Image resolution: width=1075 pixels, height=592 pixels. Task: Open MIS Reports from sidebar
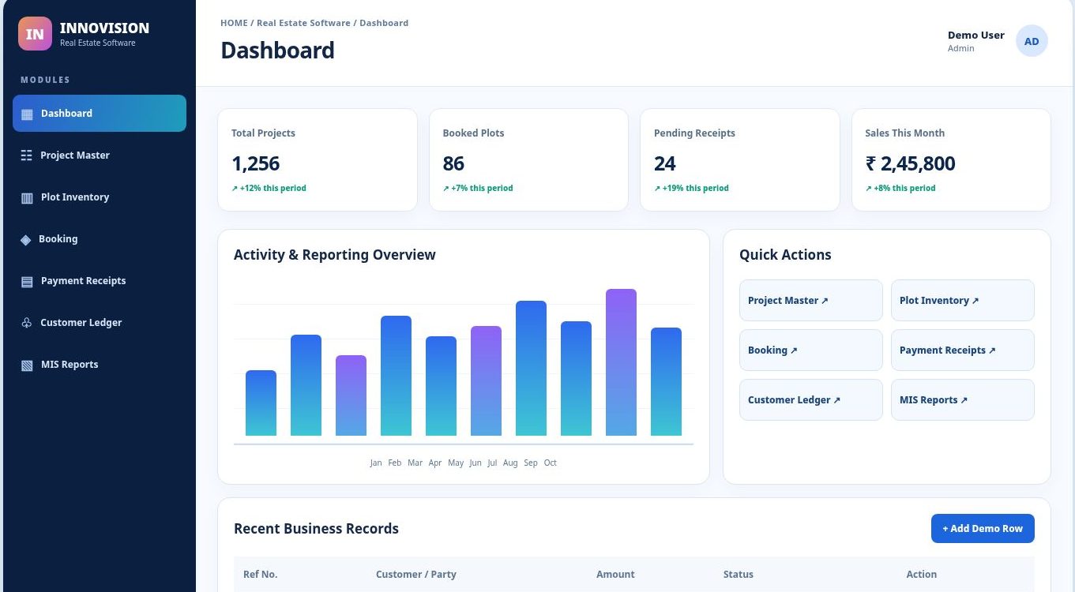(x=100, y=365)
